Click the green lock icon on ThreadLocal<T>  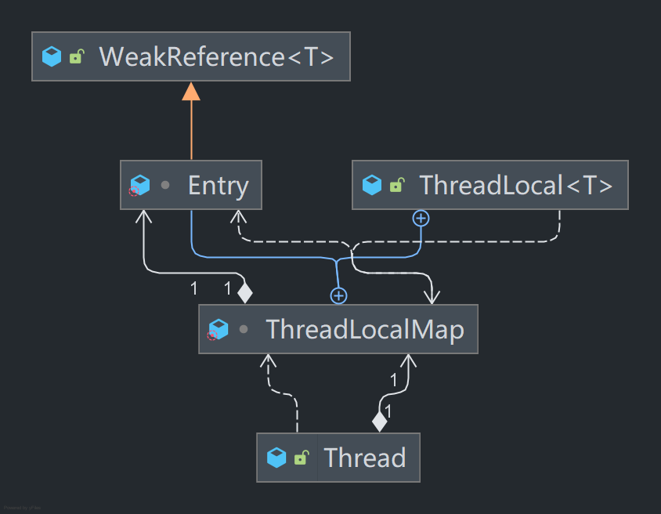(397, 185)
